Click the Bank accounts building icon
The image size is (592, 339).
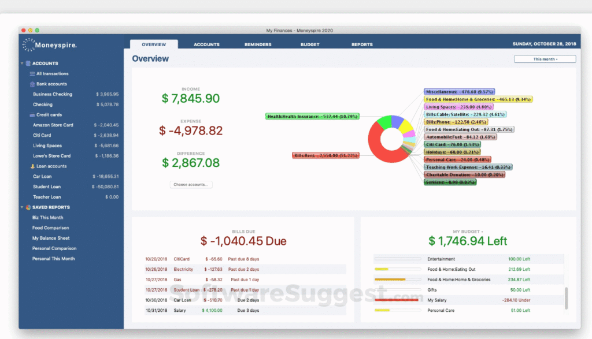[x=32, y=84]
